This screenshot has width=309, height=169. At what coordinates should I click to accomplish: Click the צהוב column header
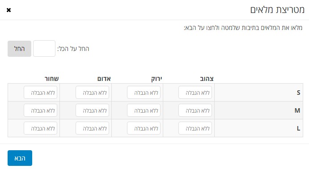pos(207,79)
